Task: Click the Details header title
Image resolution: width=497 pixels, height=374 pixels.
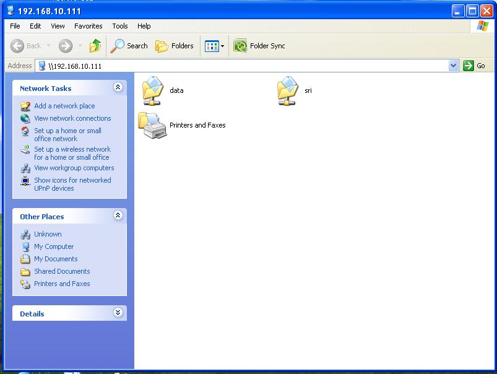Action: (x=32, y=314)
